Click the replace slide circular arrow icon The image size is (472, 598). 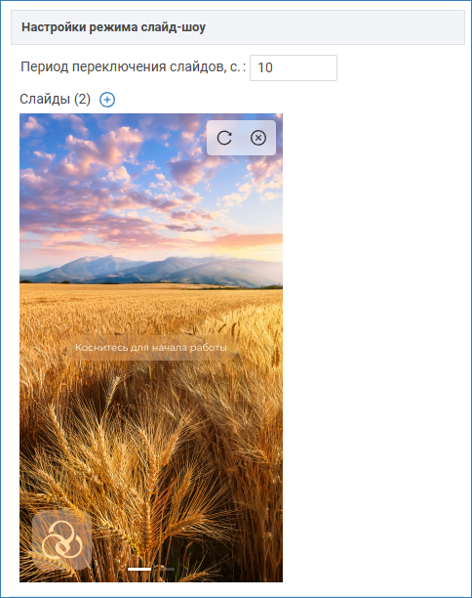pyautogui.click(x=224, y=138)
